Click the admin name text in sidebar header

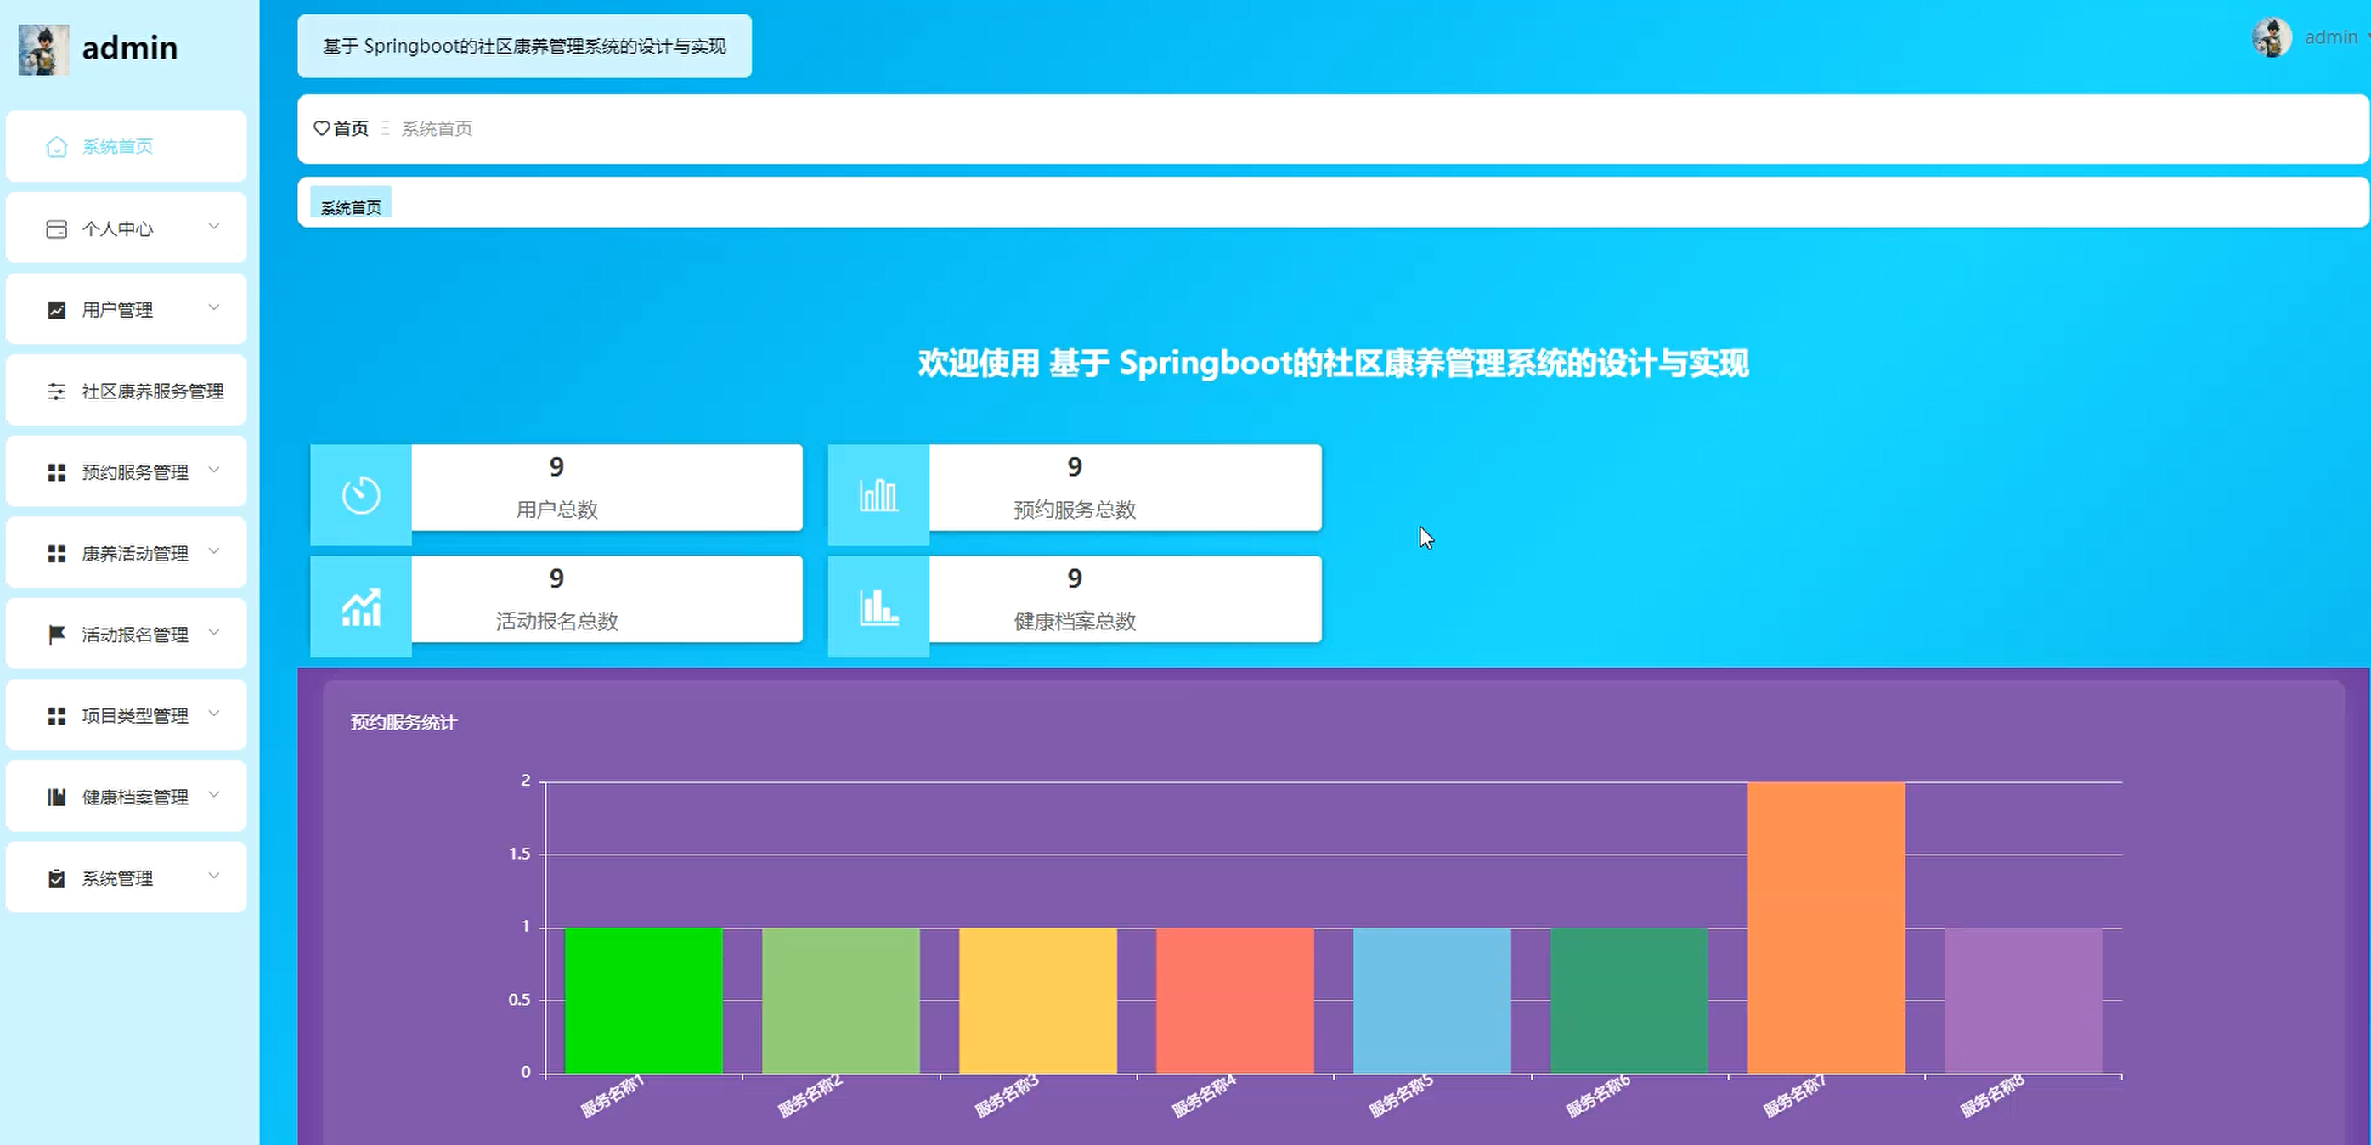(x=130, y=48)
